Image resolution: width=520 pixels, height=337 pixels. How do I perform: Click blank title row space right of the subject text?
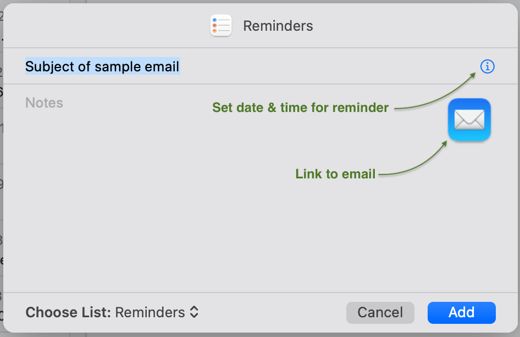click(330, 67)
